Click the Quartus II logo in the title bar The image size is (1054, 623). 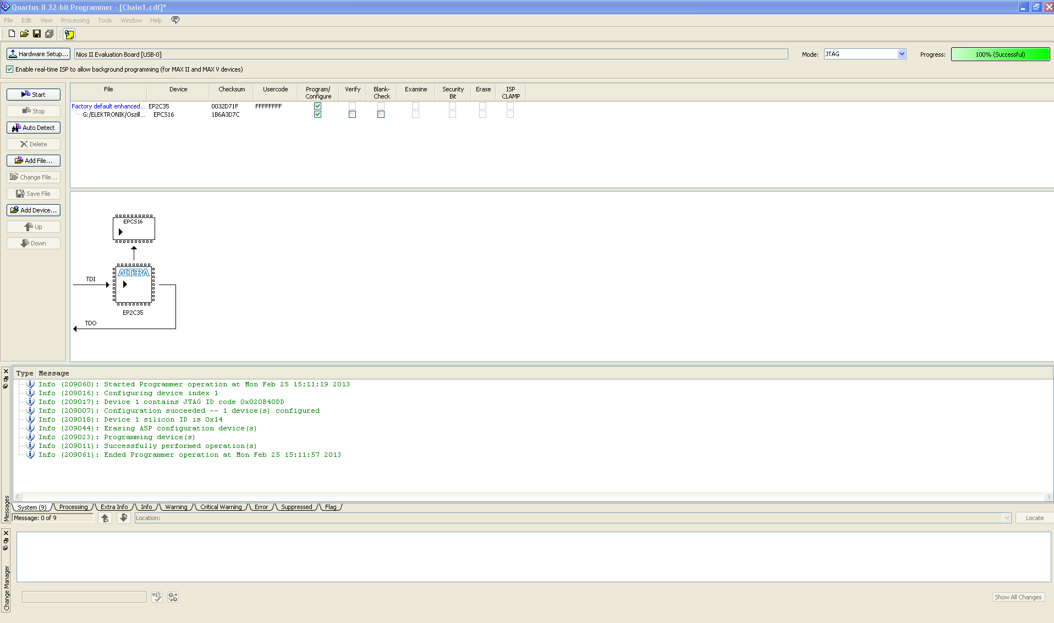coord(6,7)
